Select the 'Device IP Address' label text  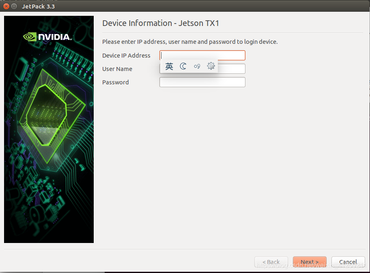(126, 56)
